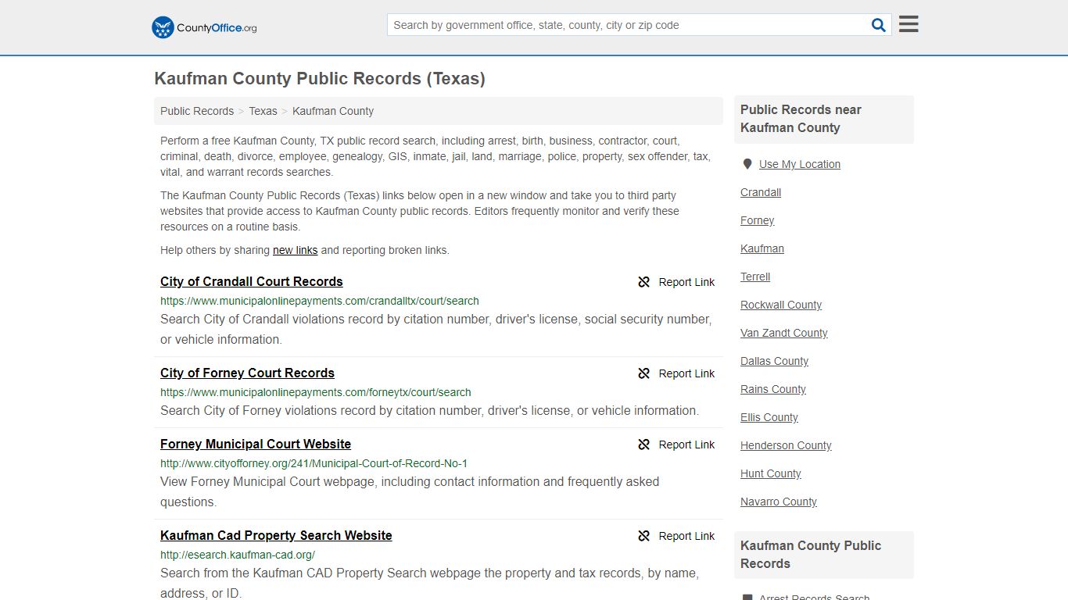
Task: Click broken-link icon for City of Crandall Court Records
Action: (644, 282)
